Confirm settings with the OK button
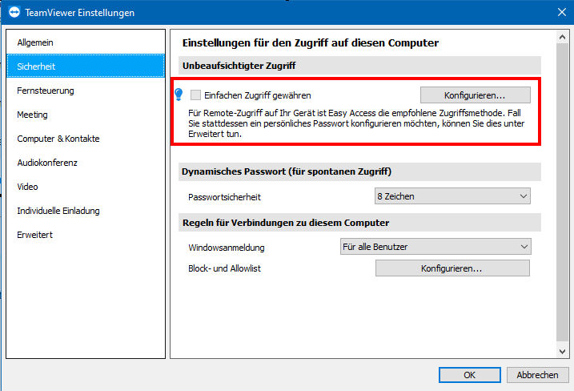Viewport: 574px width, 391px height. click(470, 375)
